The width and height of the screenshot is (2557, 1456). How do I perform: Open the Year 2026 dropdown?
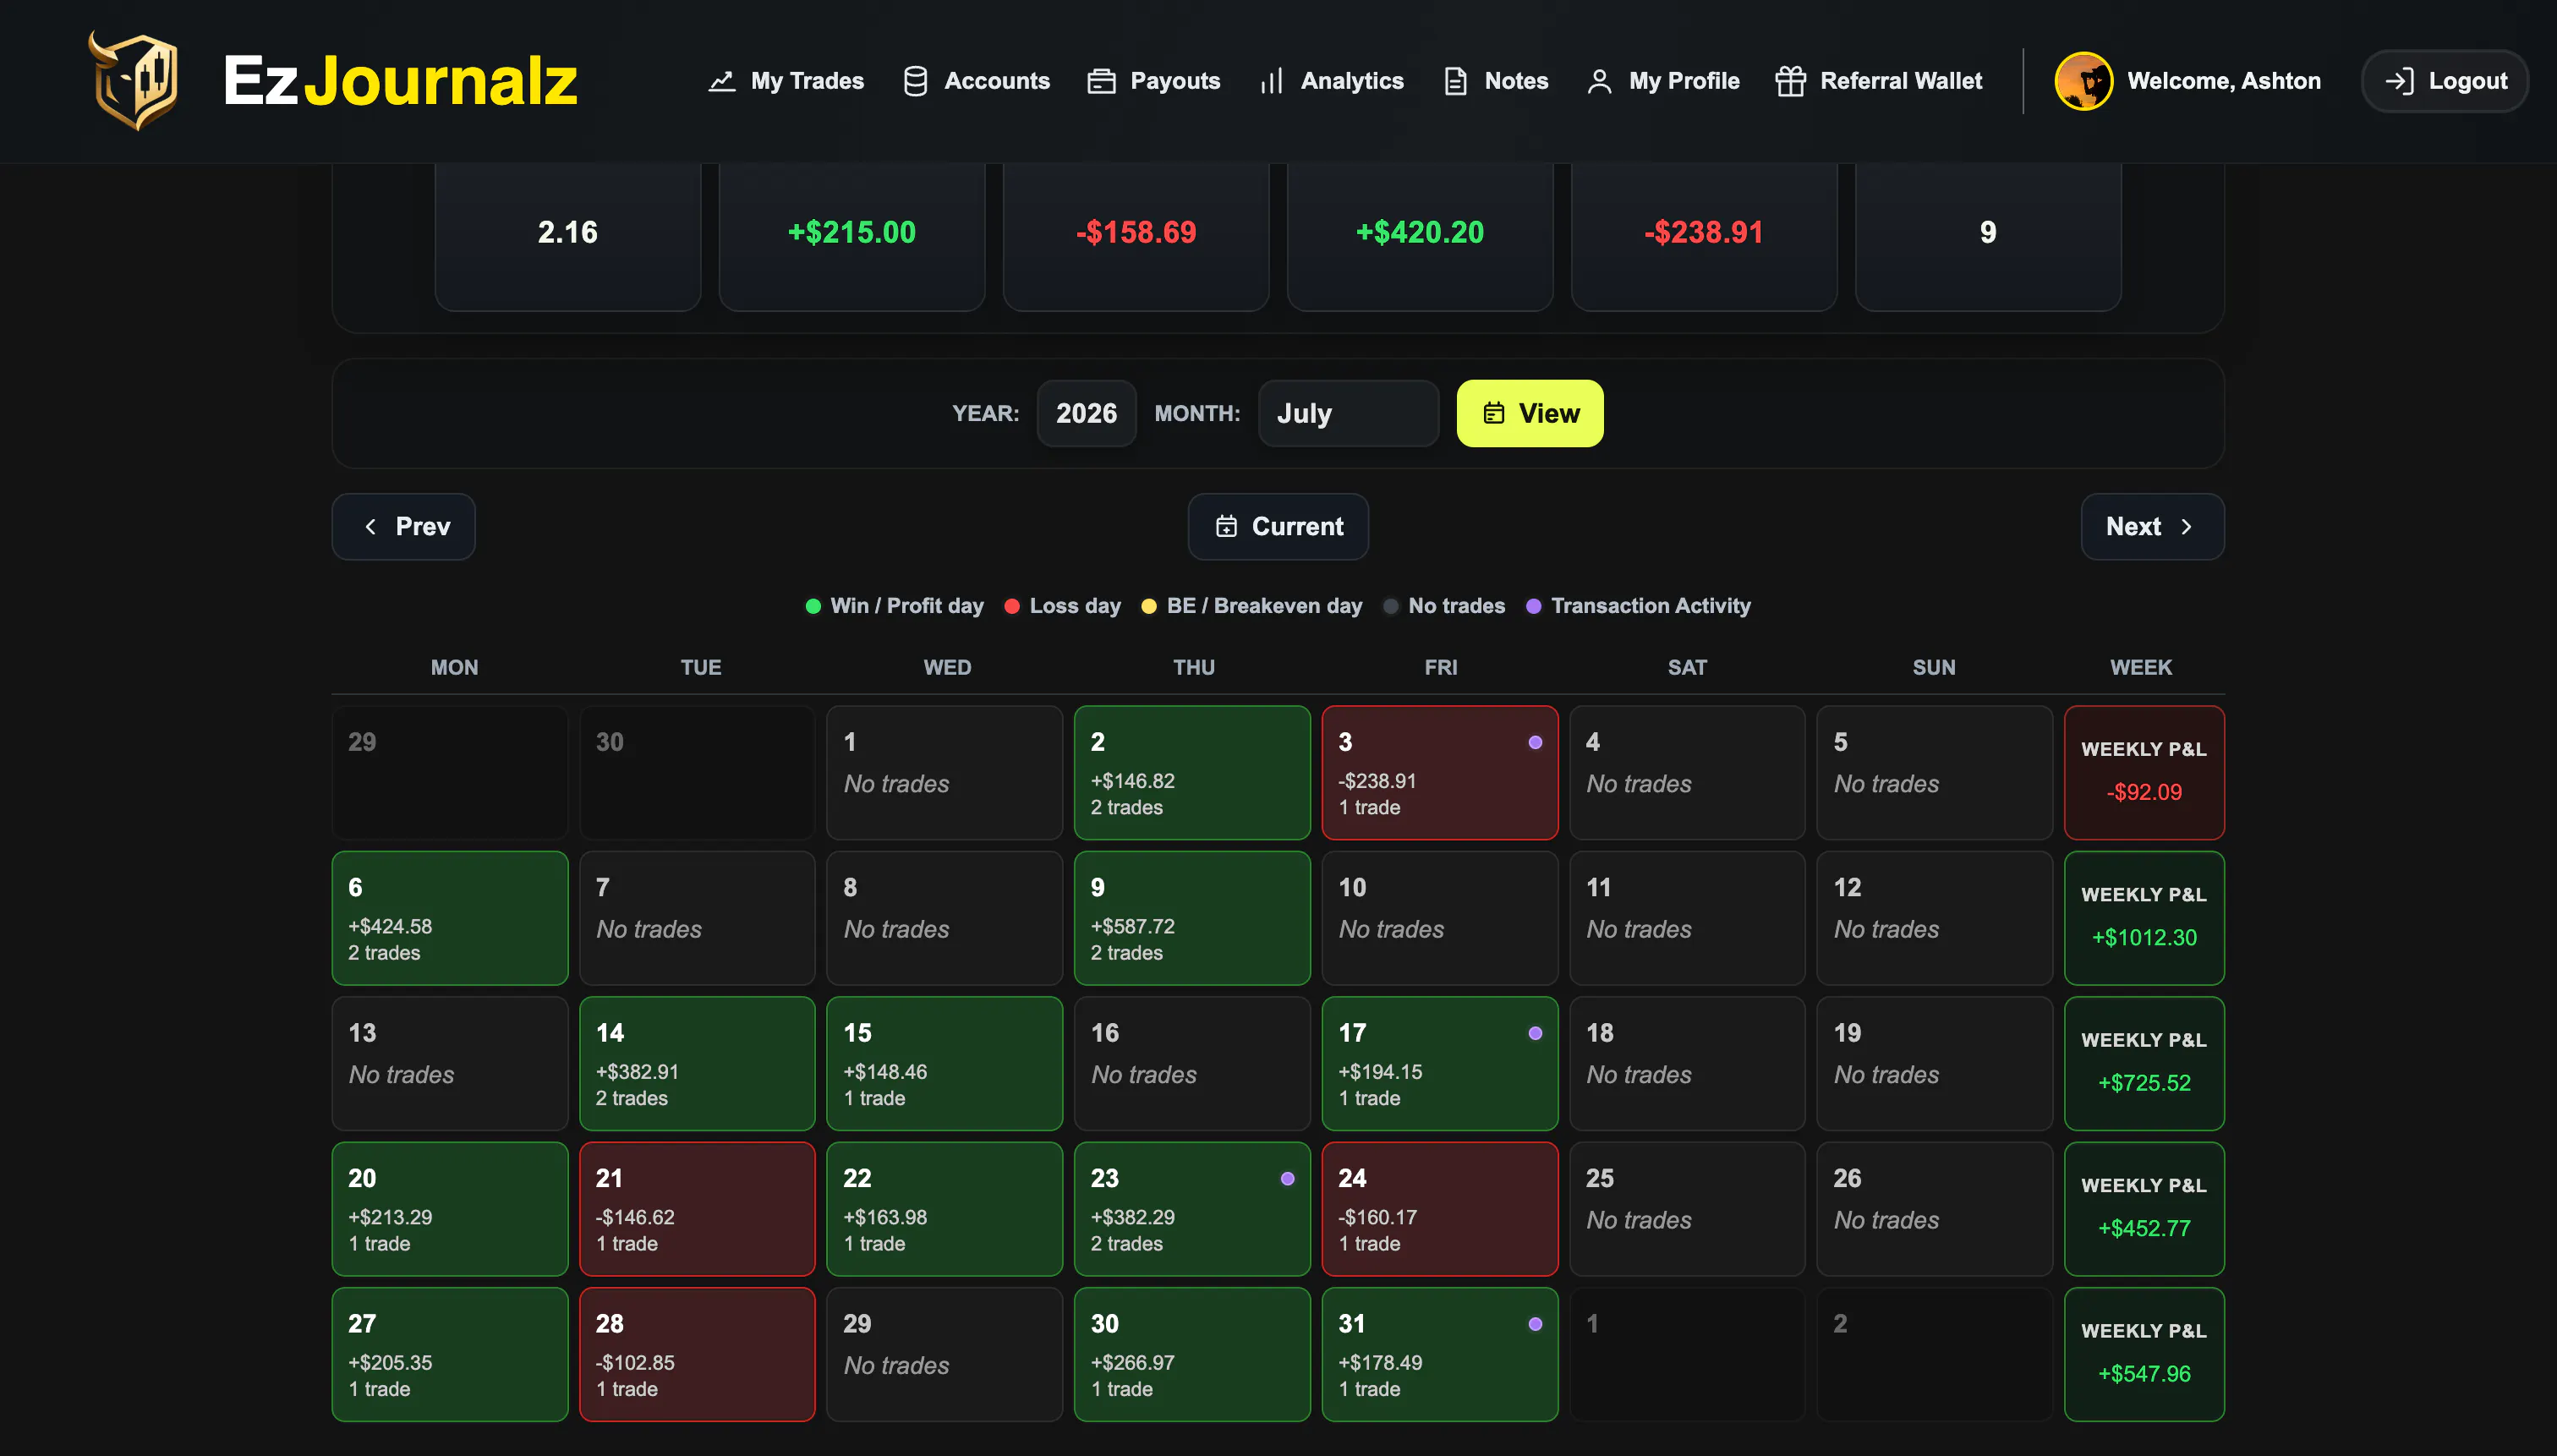(x=1086, y=413)
